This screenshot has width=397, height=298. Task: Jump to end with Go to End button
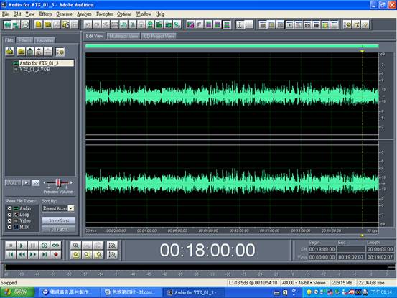tap(45, 254)
